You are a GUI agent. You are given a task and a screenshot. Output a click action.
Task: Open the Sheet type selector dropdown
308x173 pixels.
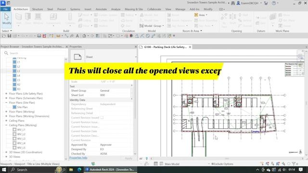coord(136,57)
